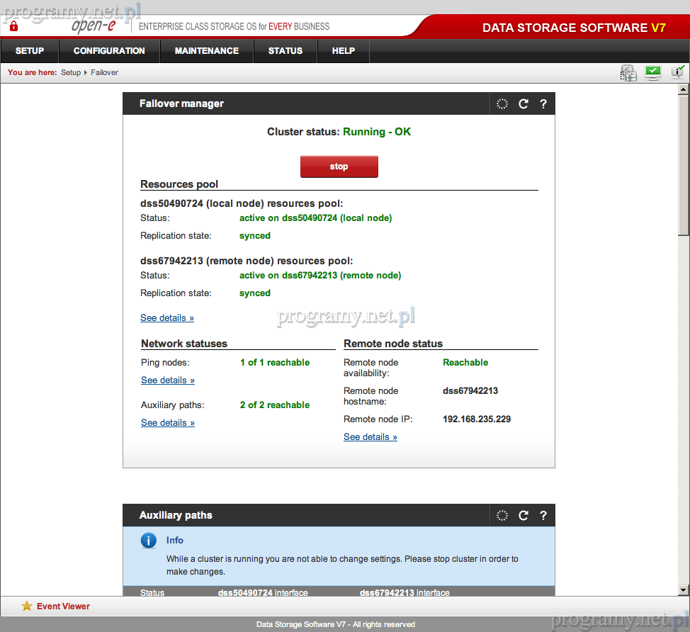Open the SETUP menu
Image resolution: width=690 pixels, height=632 pixels.
tap(30, 51)
